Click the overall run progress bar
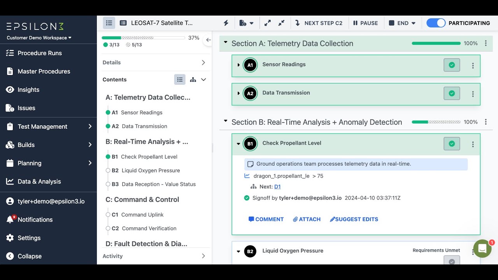Screen dimensions: 498x280 143,38
